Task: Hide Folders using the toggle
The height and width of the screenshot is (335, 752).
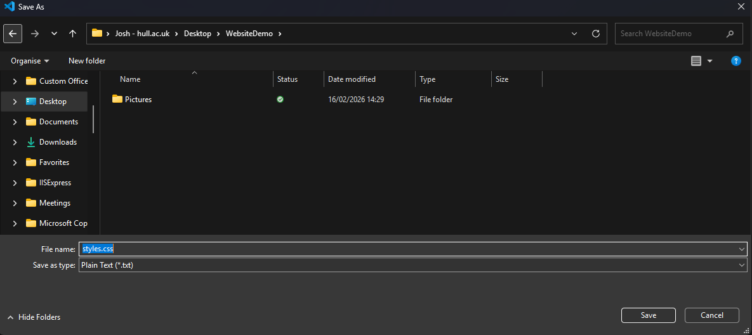Action: coord(34,317)
